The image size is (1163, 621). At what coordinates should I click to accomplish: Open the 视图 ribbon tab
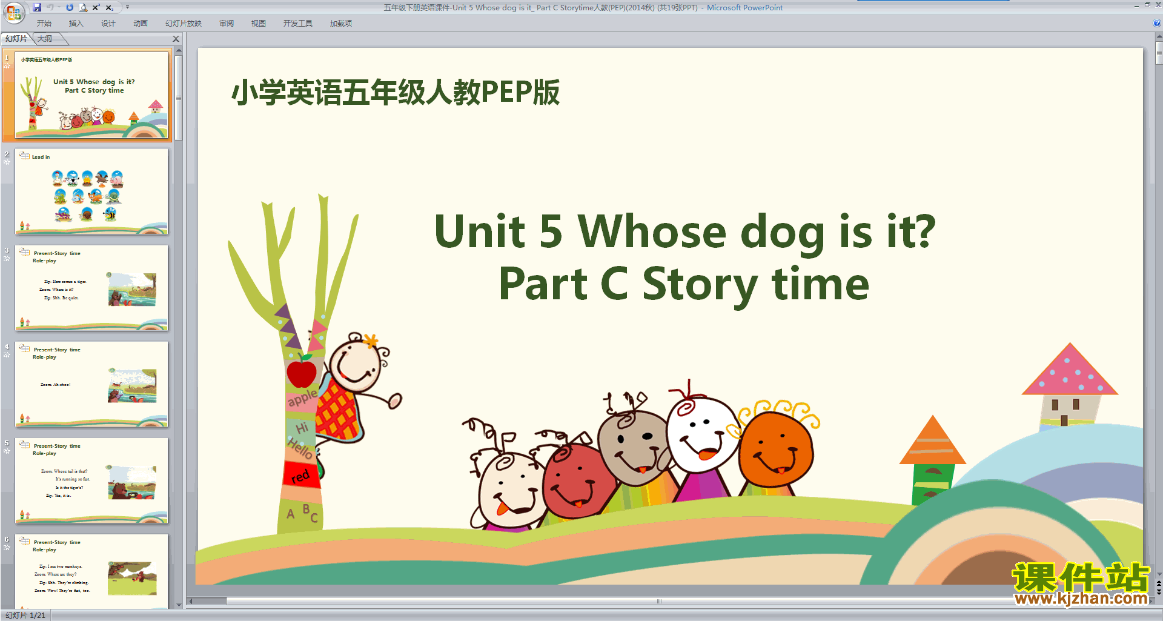point(259,24)
